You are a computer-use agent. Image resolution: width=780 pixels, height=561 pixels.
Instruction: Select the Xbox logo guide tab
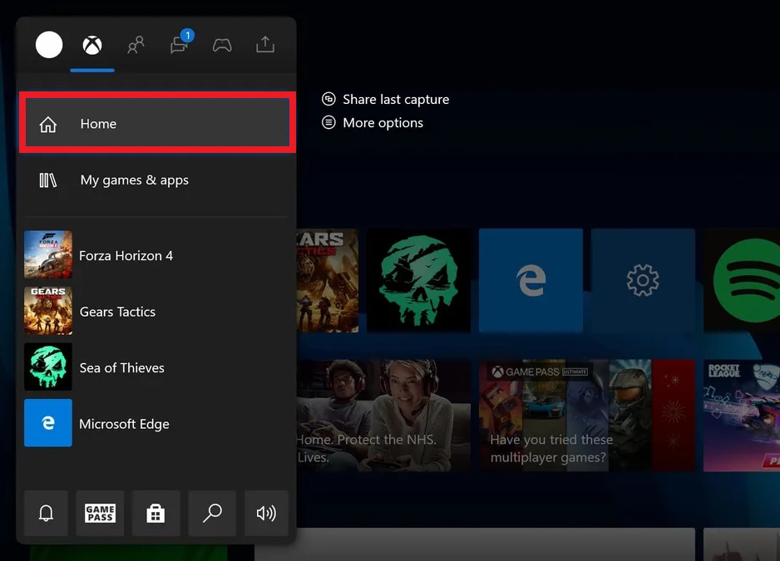click(x=92, y=45)
